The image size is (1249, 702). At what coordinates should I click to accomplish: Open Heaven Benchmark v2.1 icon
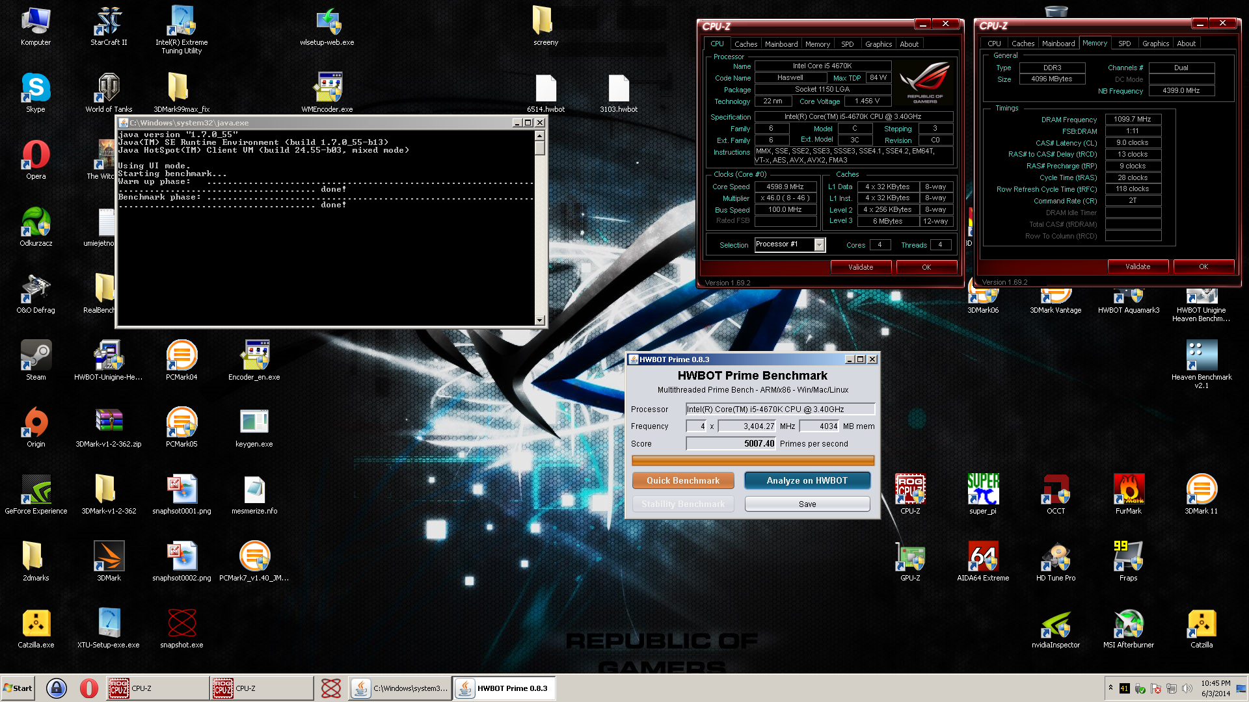(x=1202, y=365)
